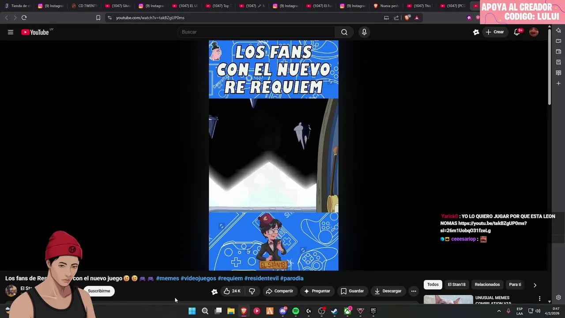The height and width of the screenshot is (318, 565).
Task: Dislike the video
Action: pos(252,291)
